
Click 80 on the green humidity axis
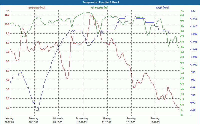tap(182, 31)
